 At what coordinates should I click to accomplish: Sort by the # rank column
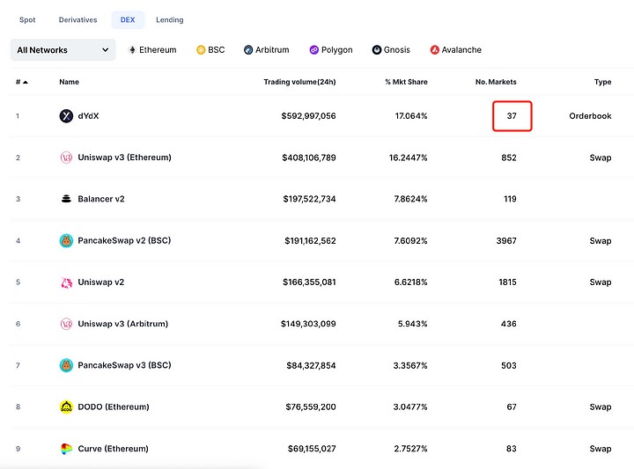point(21,82)
